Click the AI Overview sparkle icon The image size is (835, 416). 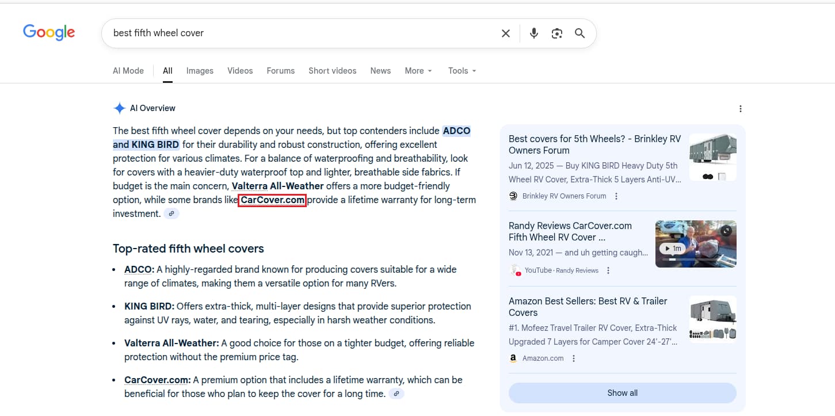point(119,108)
